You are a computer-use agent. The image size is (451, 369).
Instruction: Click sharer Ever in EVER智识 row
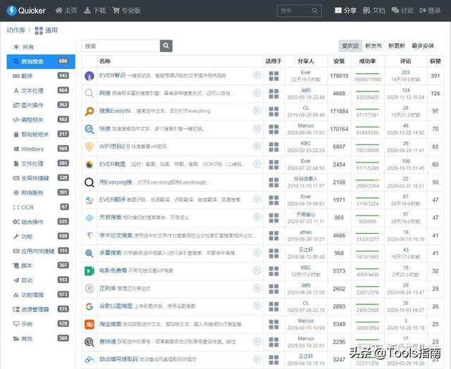306,73
